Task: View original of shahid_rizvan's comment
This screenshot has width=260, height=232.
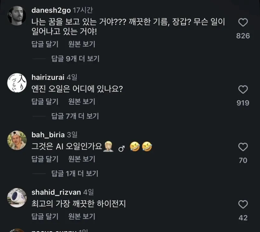Action: point(82,216)
